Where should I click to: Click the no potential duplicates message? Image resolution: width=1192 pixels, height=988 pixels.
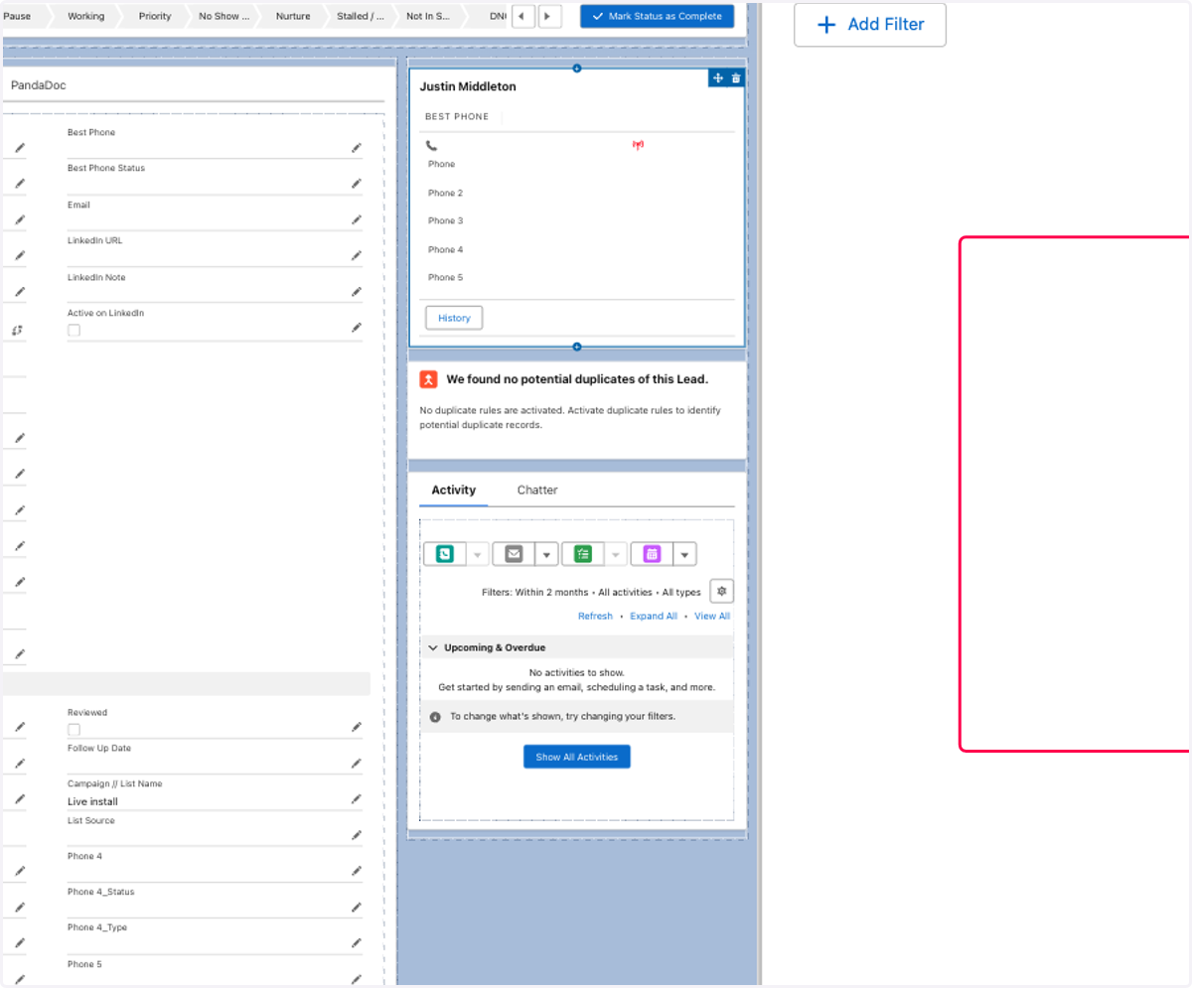point(577,379)
